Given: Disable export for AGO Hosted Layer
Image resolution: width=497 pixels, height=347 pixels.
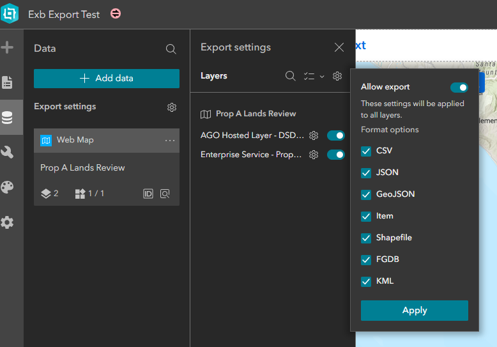Looking at the screenshot, I should pos(335,135).
